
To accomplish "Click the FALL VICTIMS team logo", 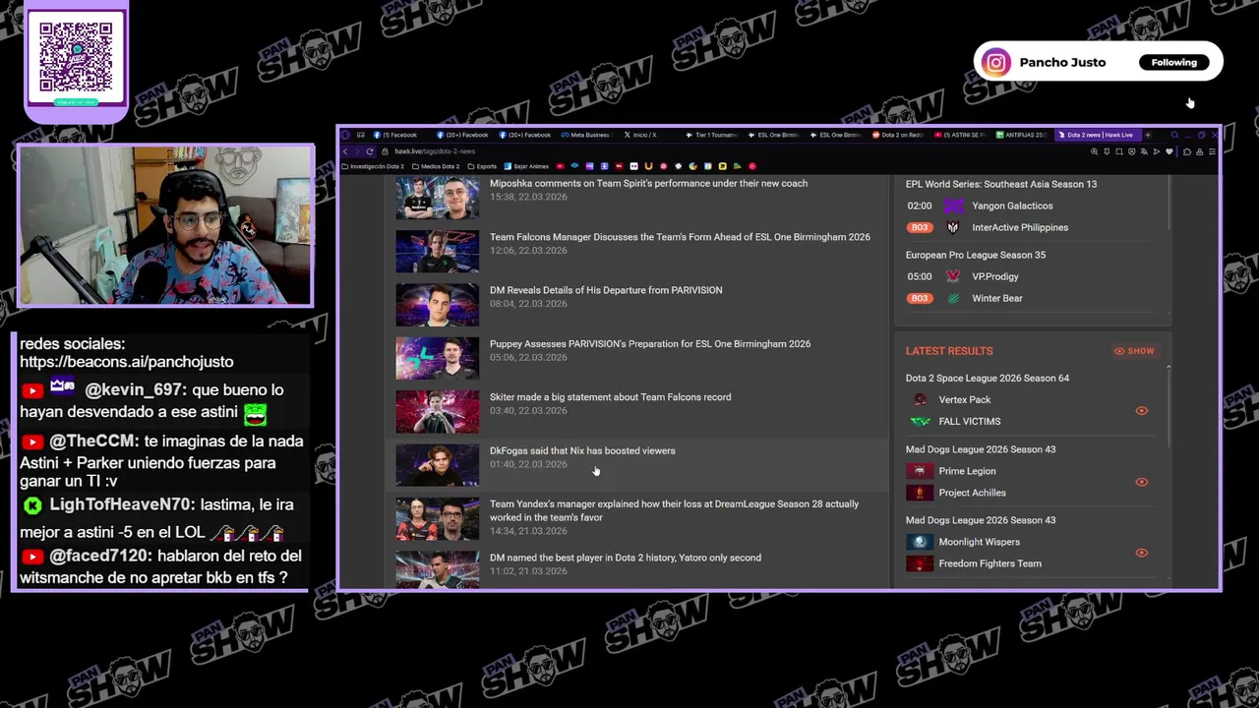I will (920, 421).
